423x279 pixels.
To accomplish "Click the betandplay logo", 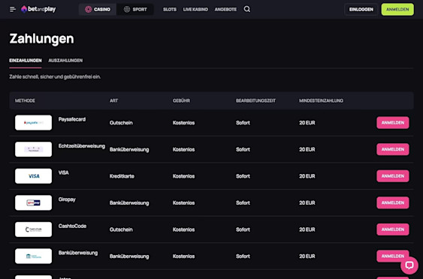I will click(38, 10).
